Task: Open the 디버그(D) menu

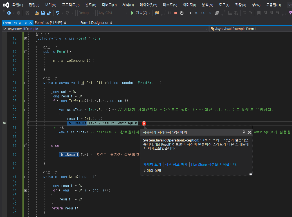Action: pyautogui.click(x=109, y=5)
